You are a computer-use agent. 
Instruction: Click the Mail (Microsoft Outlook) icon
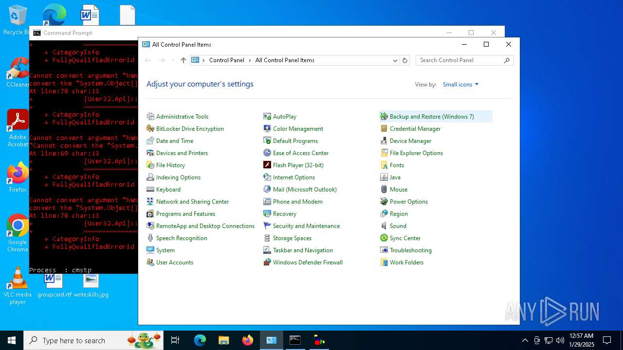click(267, 190)
